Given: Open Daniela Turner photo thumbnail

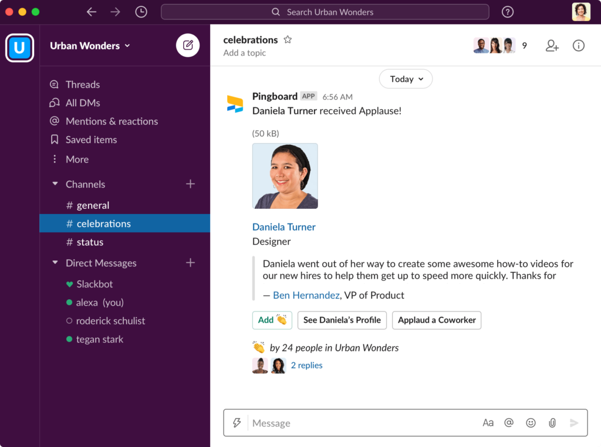Looking at the screenshot, I should pos(285,176).
